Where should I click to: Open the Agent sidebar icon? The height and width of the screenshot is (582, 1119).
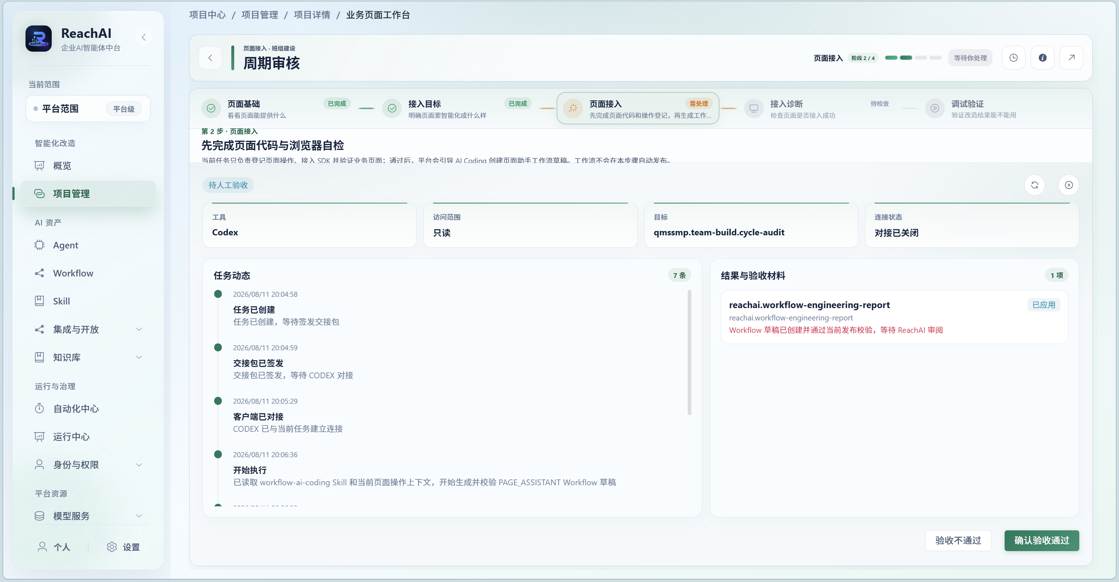pos(40,245)
